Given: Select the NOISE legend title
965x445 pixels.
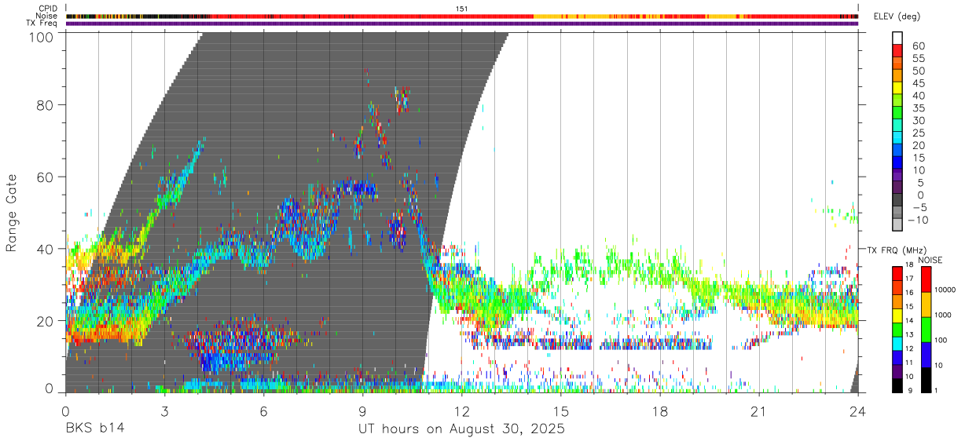Looking at the screenshot, I should 930,260.
